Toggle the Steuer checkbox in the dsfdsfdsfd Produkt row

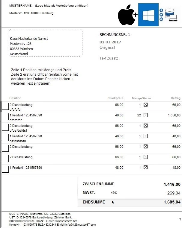[145, 136]
